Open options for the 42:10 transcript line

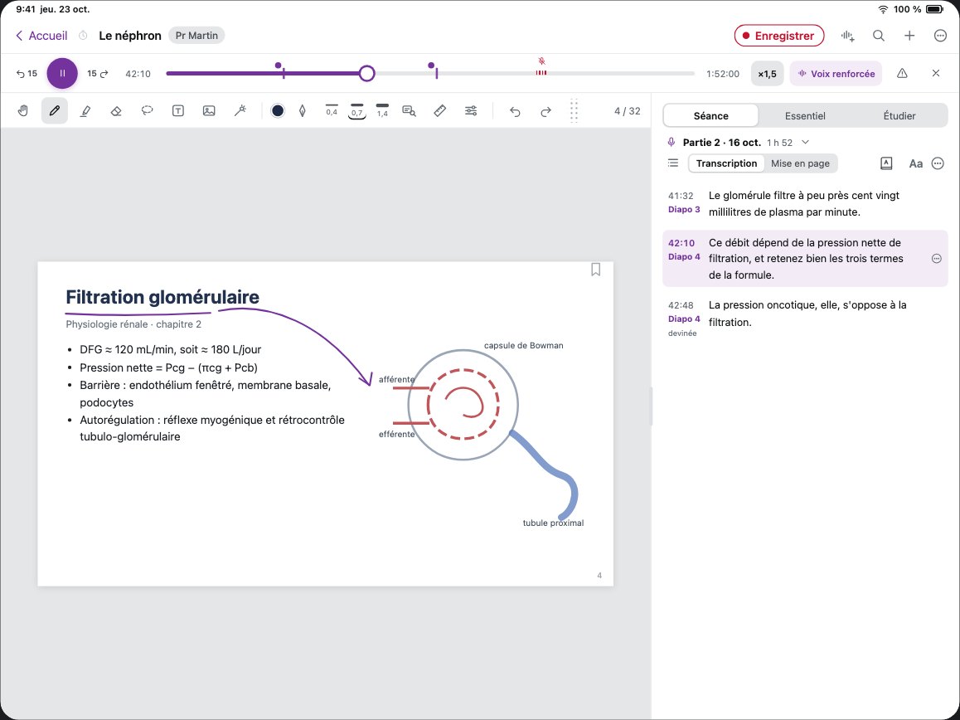point(936,259)
